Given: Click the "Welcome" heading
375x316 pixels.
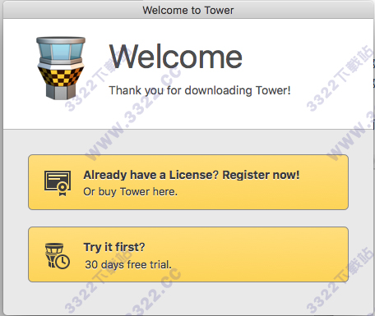Looking at the screenshot, I should 176,57.
